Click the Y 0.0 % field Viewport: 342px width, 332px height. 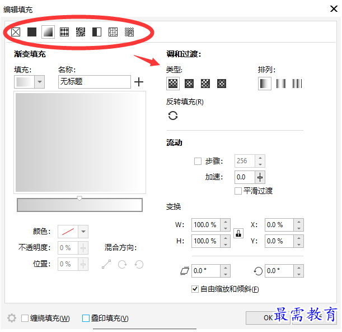[x=279, y=241]
